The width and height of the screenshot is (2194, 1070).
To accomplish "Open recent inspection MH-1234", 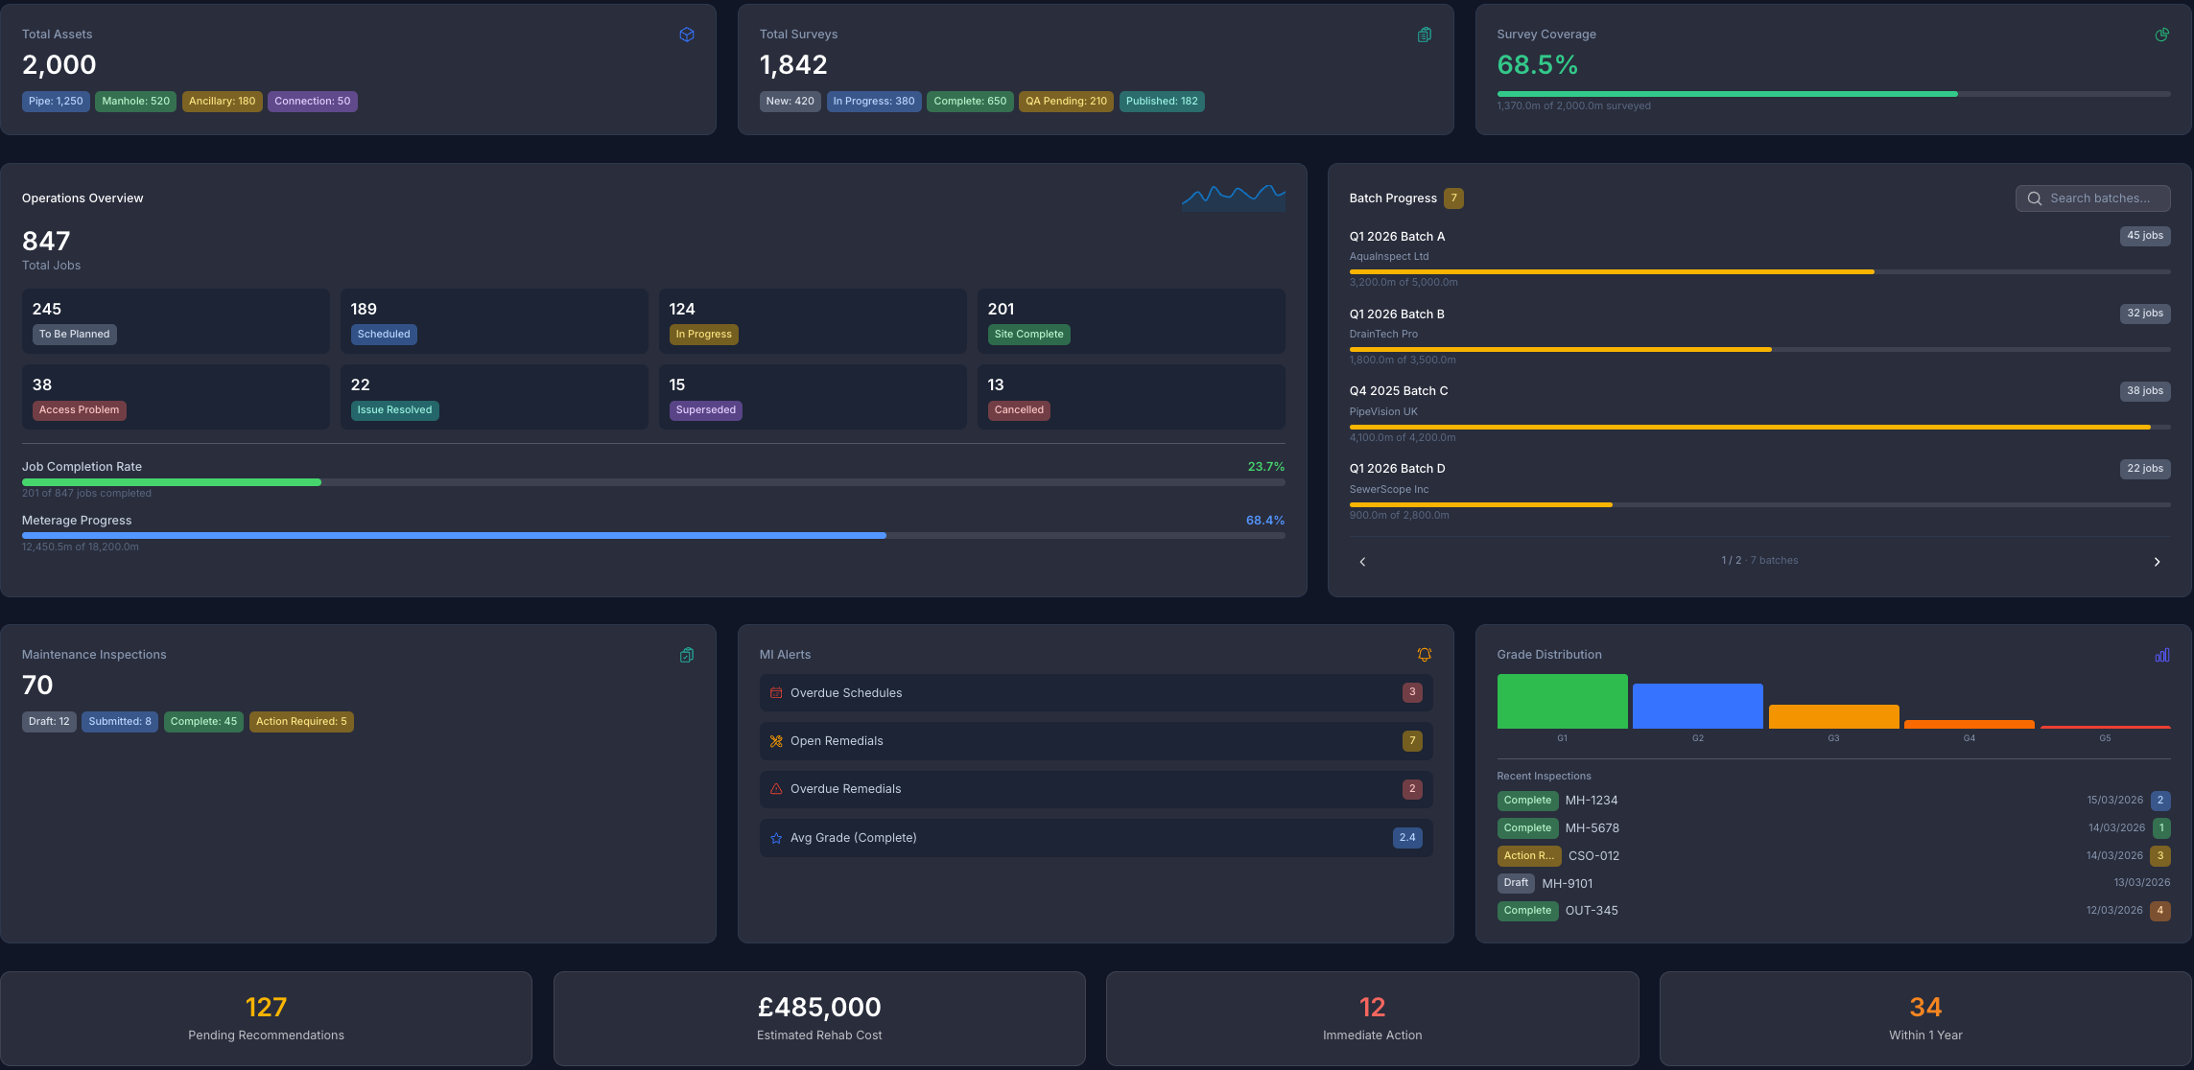I will (x=1833, y=801).
